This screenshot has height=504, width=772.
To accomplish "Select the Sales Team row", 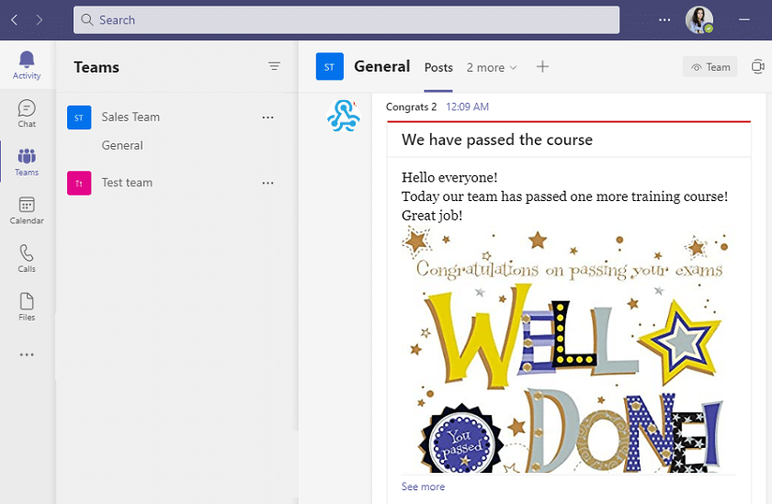I will (x=176, y=117).
